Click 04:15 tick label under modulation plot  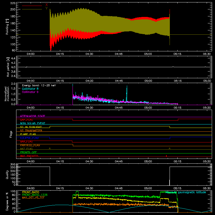(x=60, y=108)
